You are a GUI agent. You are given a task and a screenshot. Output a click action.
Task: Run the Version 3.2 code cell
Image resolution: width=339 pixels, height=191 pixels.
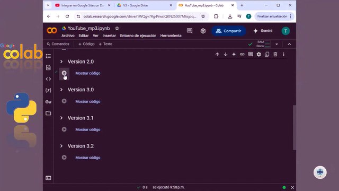(64, 158)
